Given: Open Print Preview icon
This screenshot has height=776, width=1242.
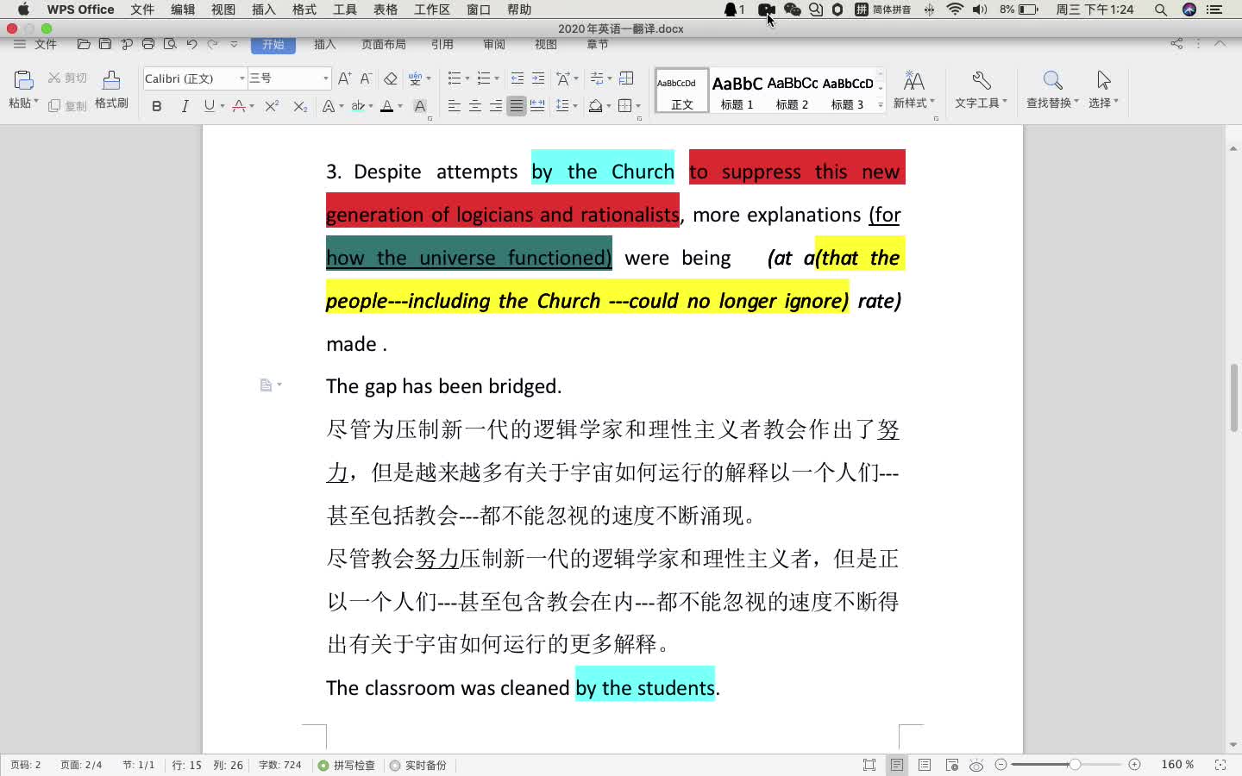Looking at the screenshot, I should pos(170,44).
